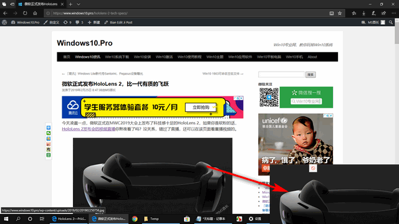Image resolution: width=399 pixels, height=224 pixels.
Task: Open the tabs set aside icon
Action: (x=4, y=4)
